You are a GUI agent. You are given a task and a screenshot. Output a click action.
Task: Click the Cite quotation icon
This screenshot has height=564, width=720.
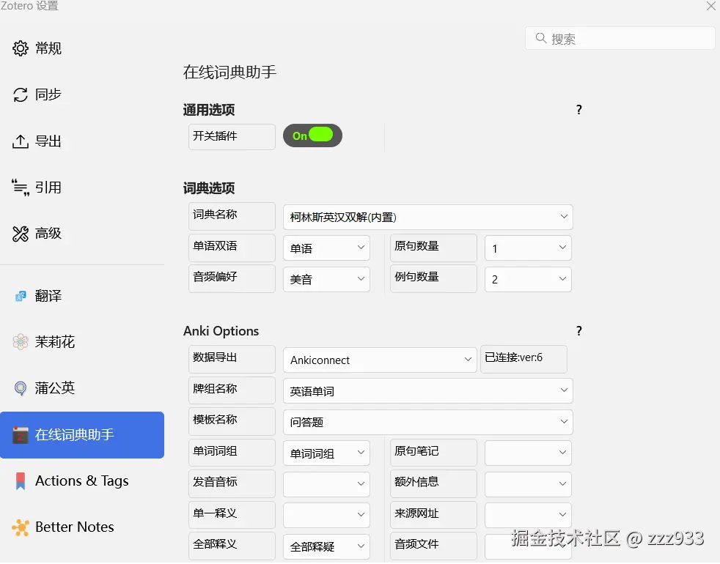click(x=21, y=188)
